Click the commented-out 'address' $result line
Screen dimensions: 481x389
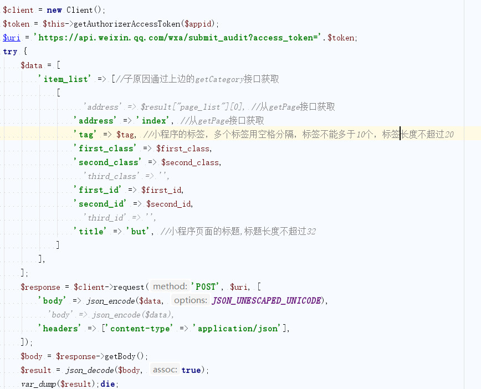point(209,107)
